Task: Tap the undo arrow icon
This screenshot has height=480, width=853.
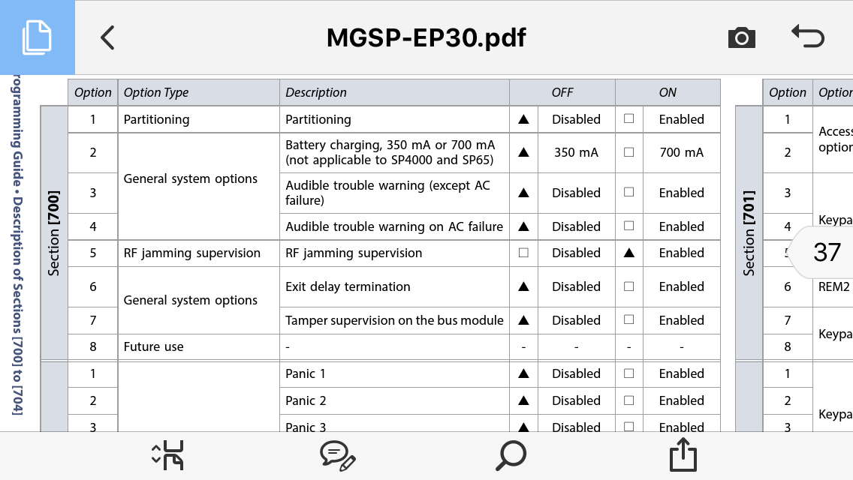Action: pyautogui.click(x=808, y=37)
